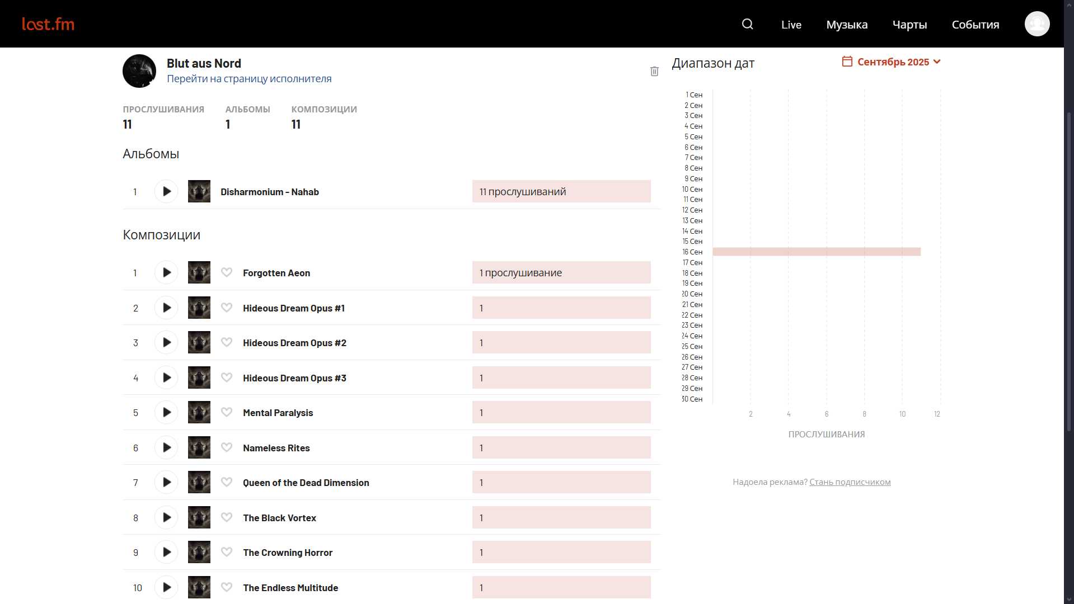Open the The Endless Multitude track link
Viewport: 1074px width, 604px height.
(290, 588)
